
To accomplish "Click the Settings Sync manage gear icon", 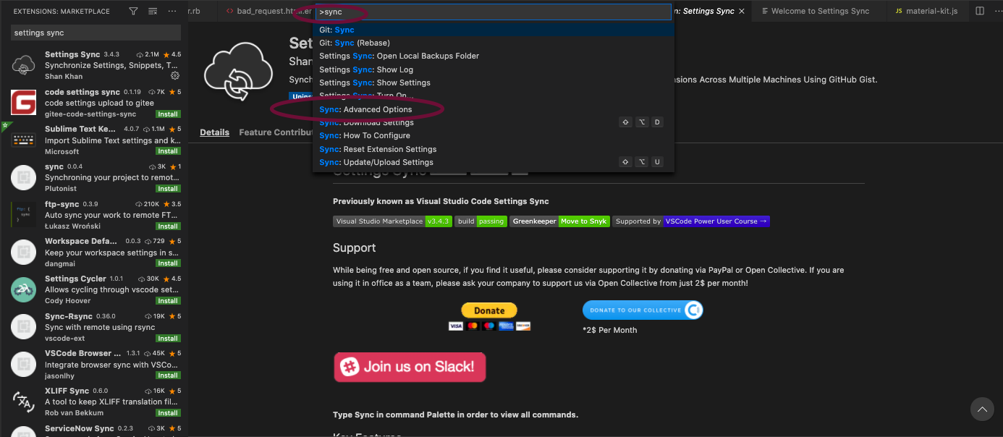I will pyautogui.click(x=174, y=76).
